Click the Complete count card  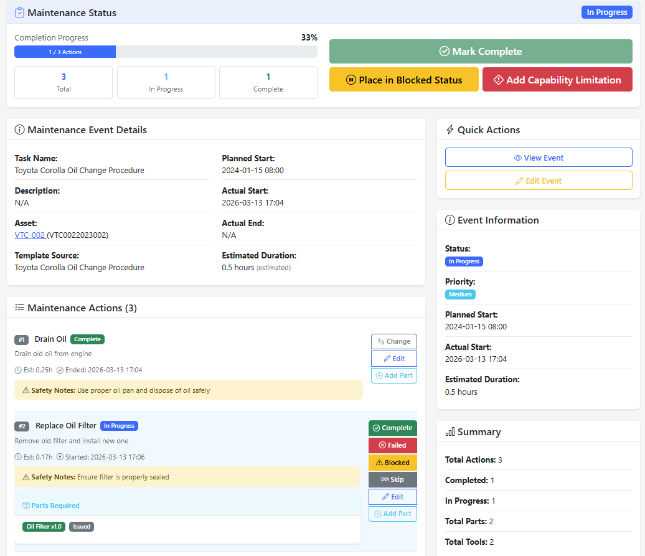[268, 82]
